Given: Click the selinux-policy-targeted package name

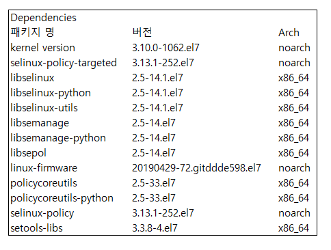Looking at the screenshot, I should (64, 63).
